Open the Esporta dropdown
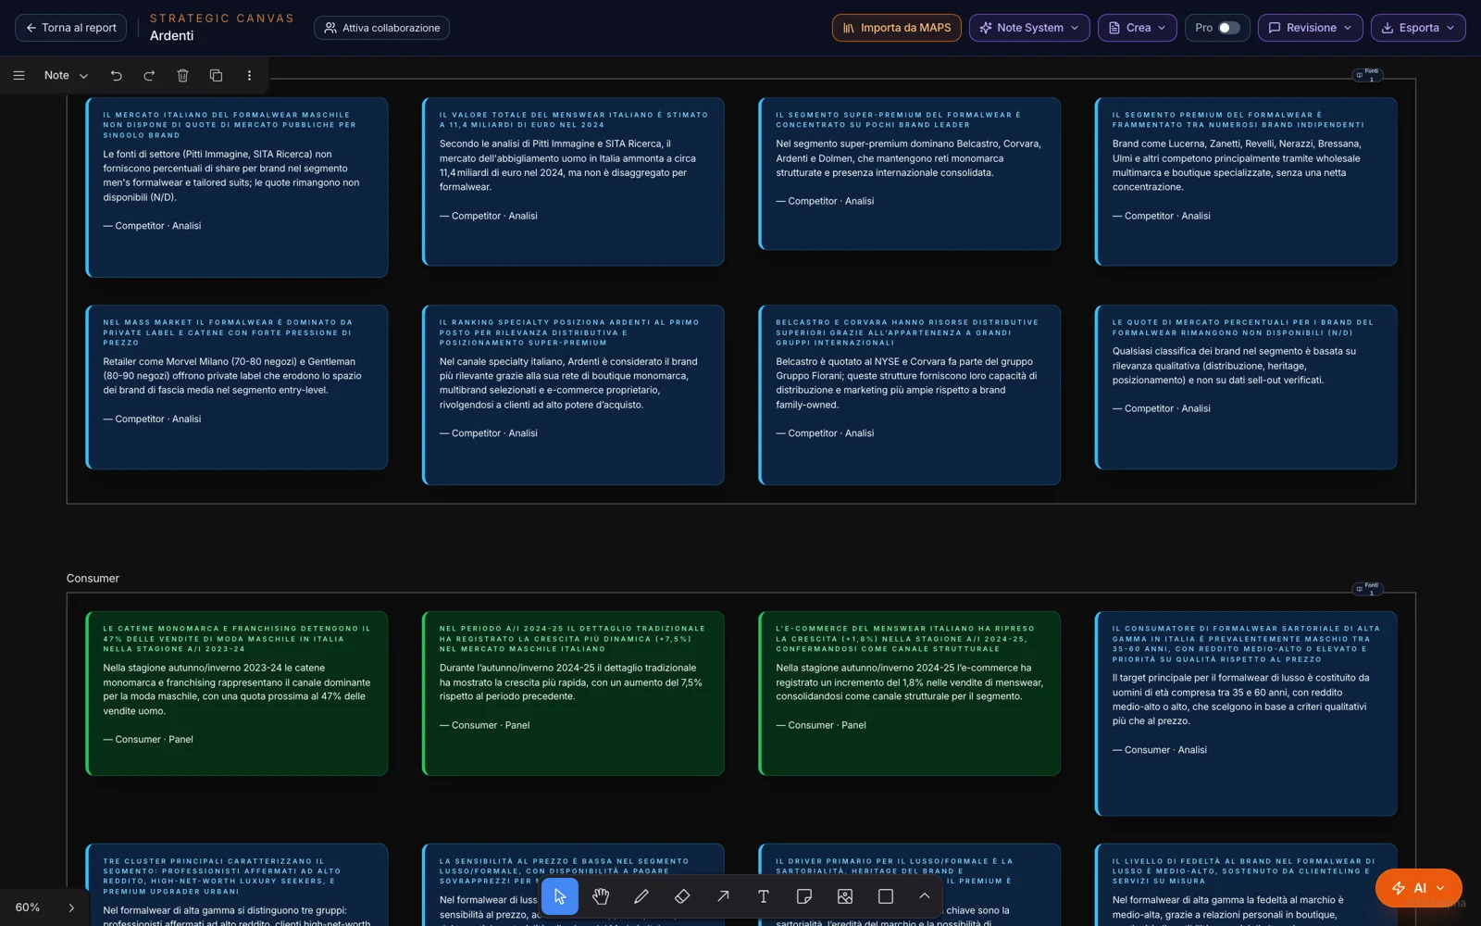1481x926 pixels. 1418,28
